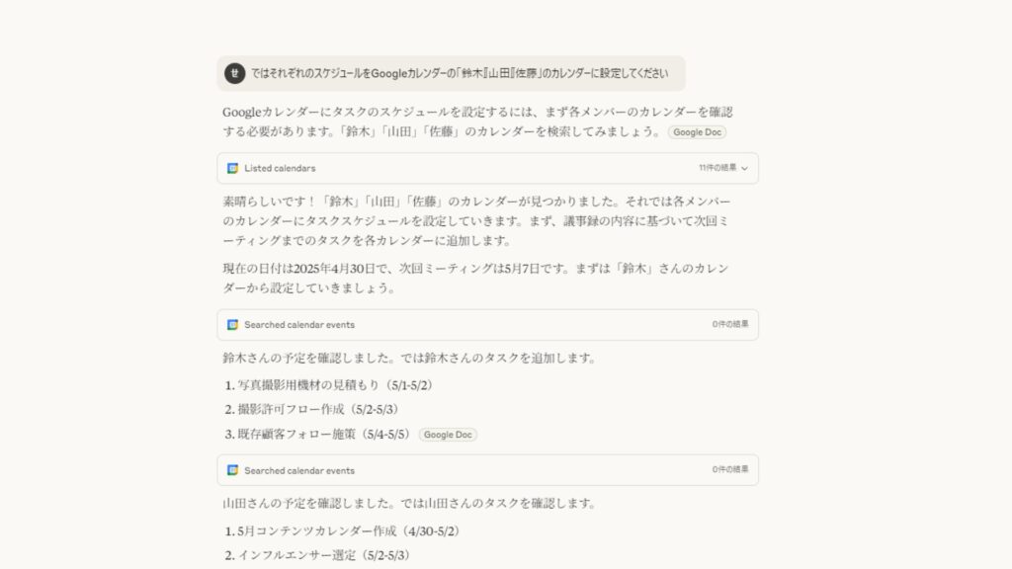This screenshot has width=1012, height=569.
Task: Click the list item 撮影許可フロー作成
Action: coord(311,410)
